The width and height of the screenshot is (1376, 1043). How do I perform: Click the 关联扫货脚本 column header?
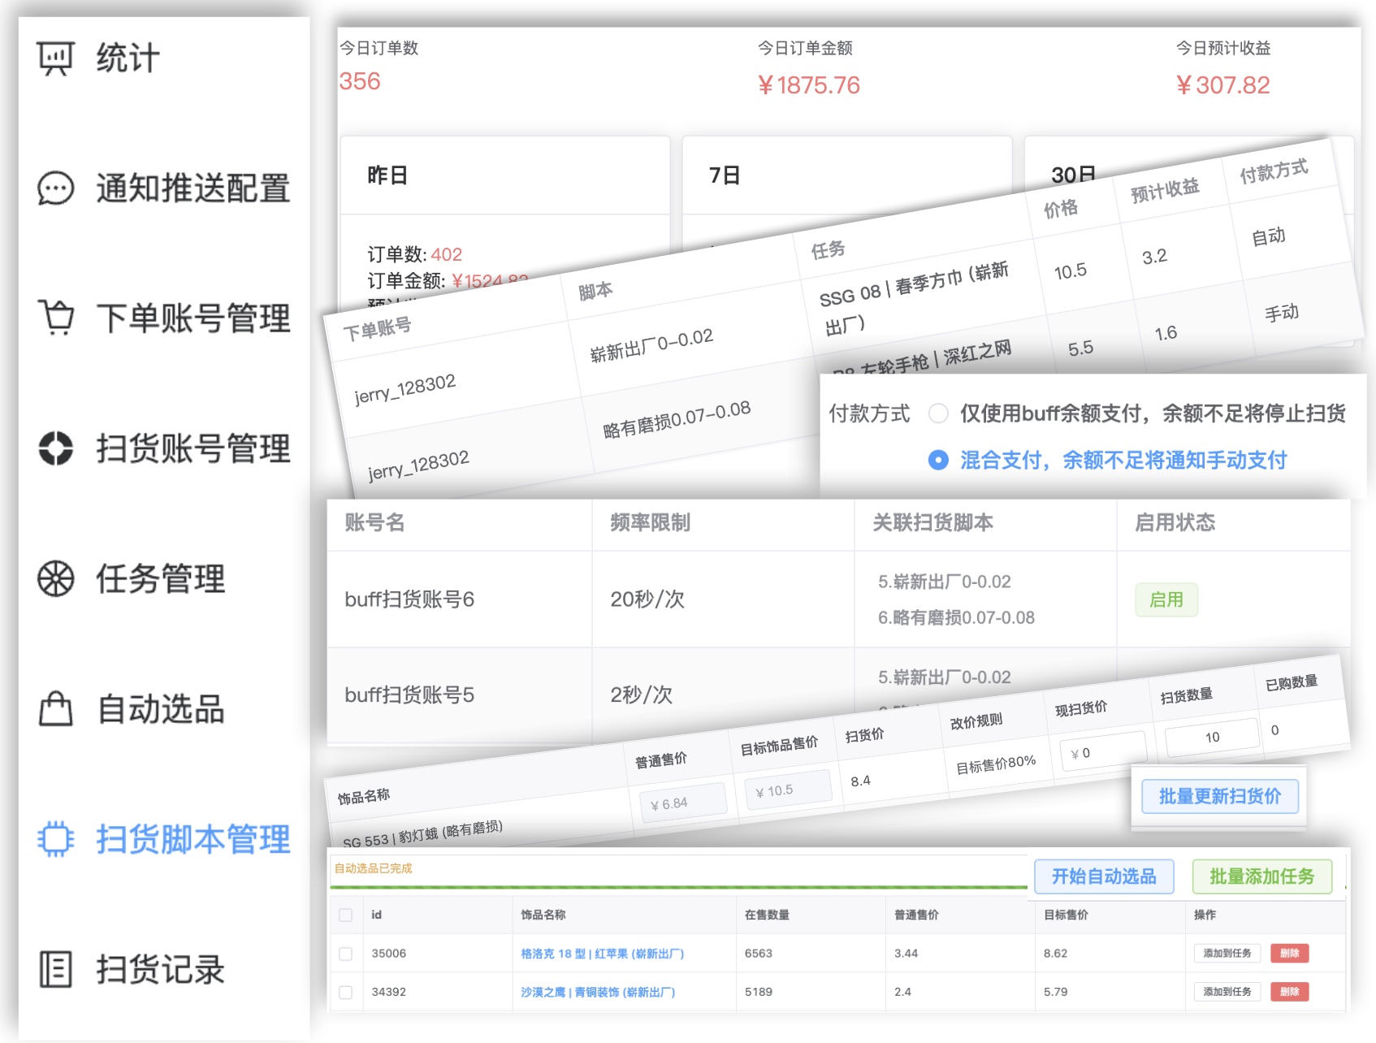(x=932, y=522)
